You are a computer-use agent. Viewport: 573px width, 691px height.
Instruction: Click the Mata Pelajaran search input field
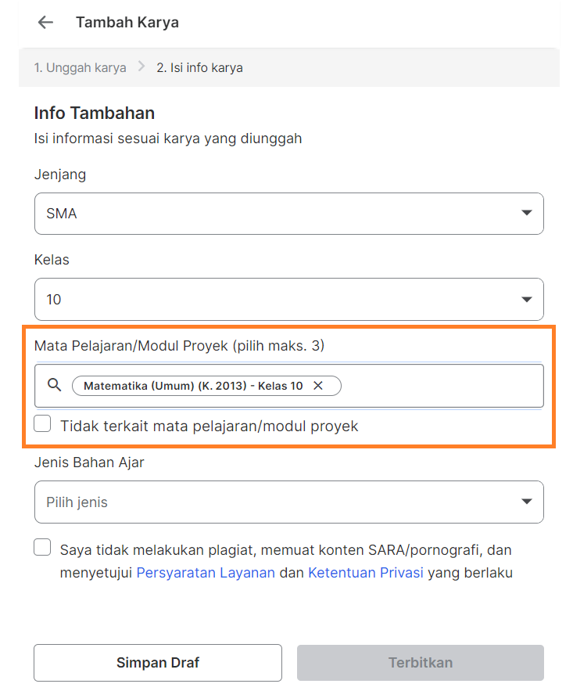(x=430, y=385)
